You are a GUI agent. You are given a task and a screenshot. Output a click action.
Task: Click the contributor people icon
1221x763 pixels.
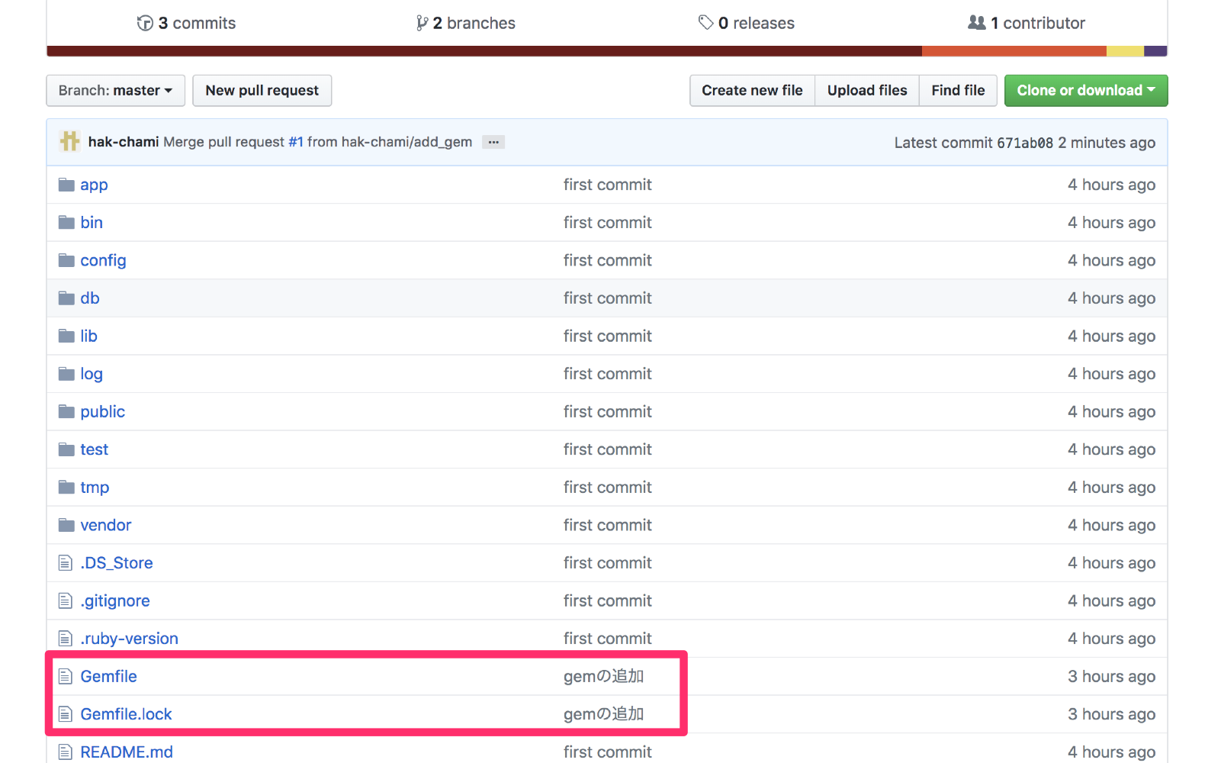coord(977,23)
